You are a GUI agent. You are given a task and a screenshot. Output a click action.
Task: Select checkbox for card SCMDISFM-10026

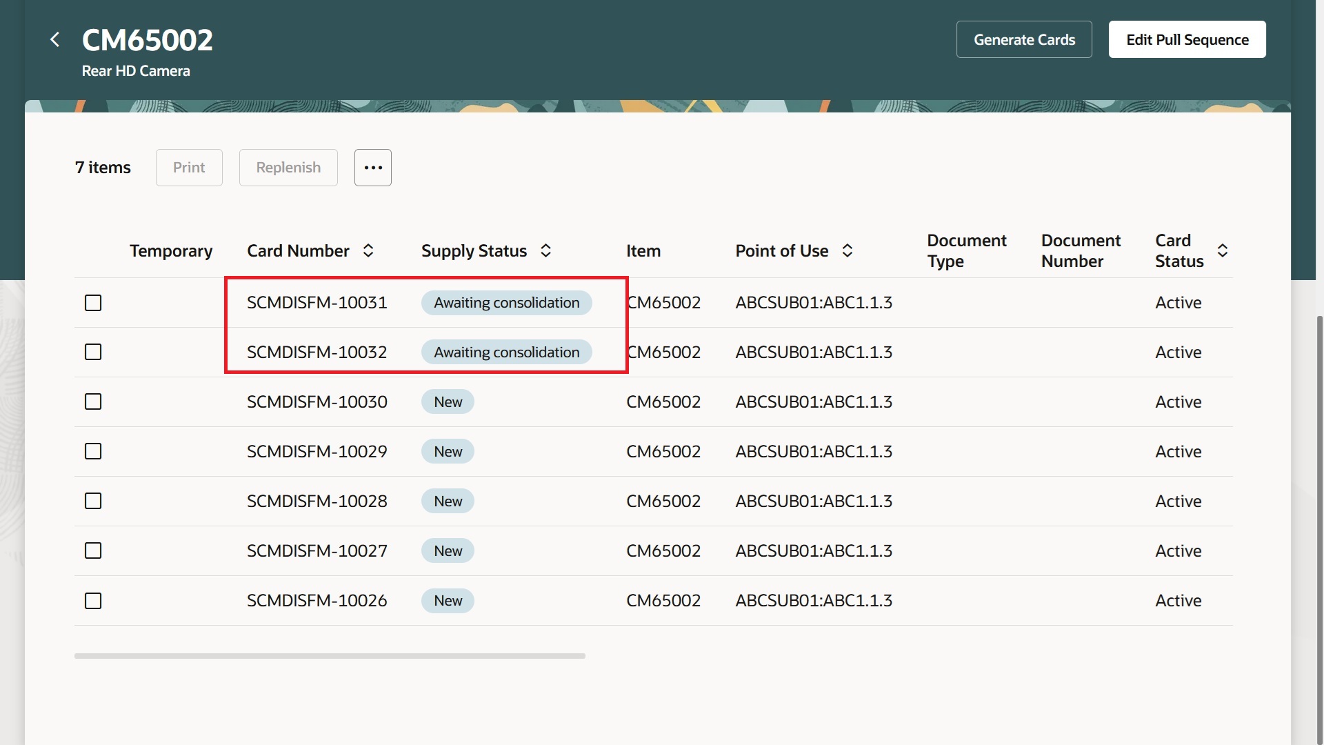[x=93, y=601]
